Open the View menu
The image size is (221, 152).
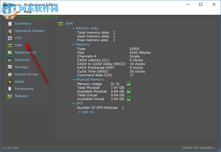16,12
